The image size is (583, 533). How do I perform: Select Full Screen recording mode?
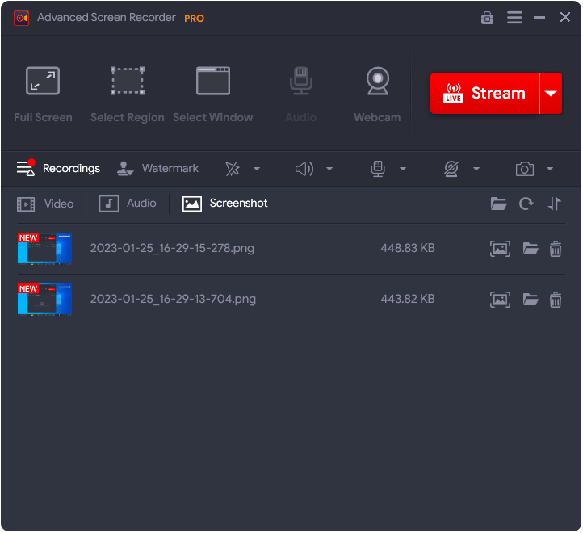(x=43, y=94)
